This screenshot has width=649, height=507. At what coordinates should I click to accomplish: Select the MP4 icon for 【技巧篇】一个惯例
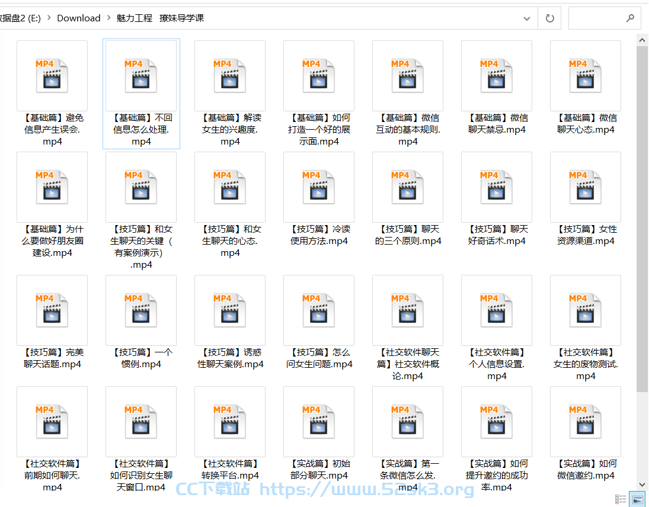tap(140, 310)
